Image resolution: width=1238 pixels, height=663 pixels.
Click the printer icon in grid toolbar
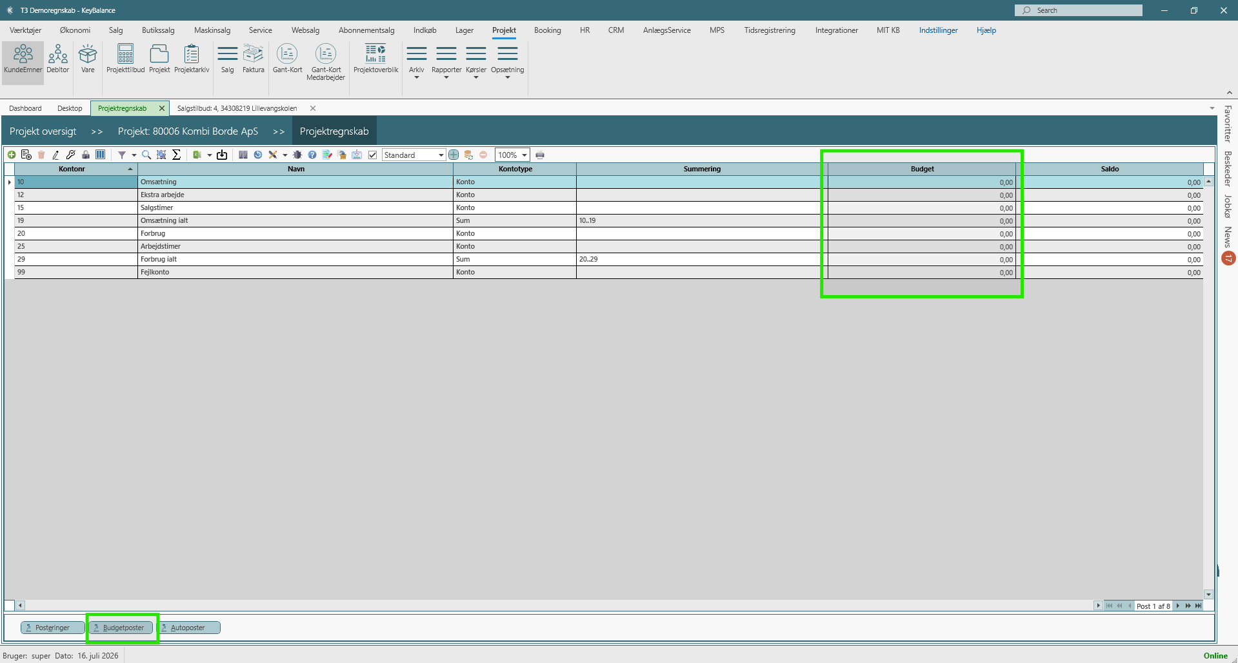[540, 155]
